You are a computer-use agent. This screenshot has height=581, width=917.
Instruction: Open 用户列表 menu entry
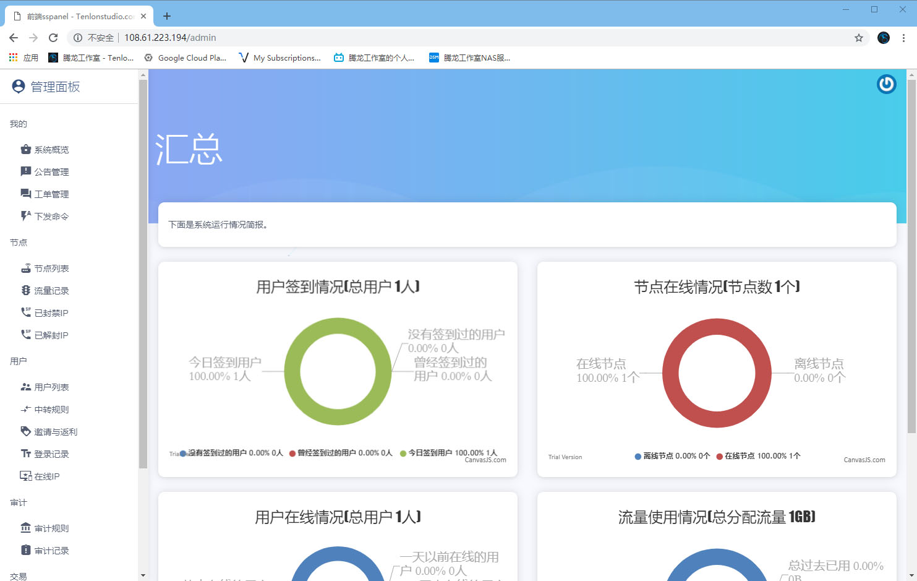click(51, 387)
